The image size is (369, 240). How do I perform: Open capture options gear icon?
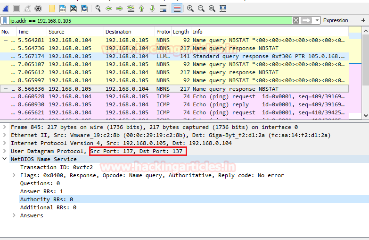(x=38, y=9)
